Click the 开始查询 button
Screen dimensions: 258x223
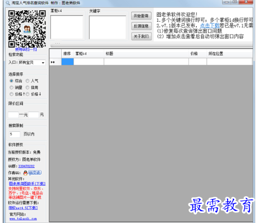141,16
